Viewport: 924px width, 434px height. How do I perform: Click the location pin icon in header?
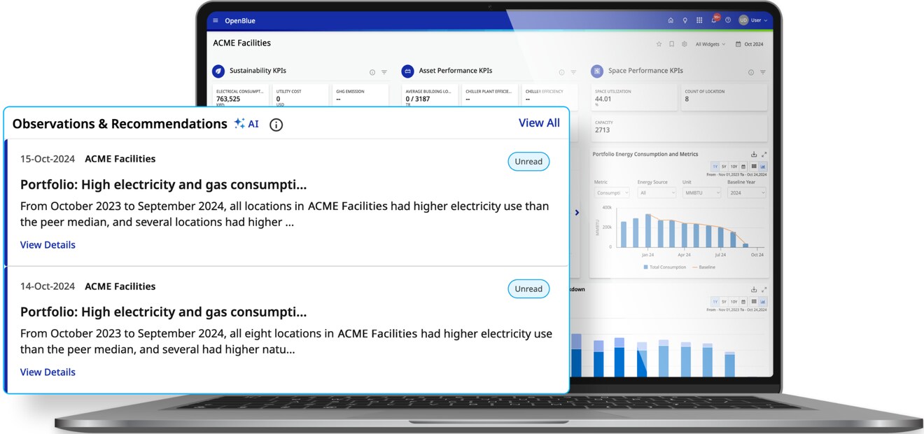[685, 21]
